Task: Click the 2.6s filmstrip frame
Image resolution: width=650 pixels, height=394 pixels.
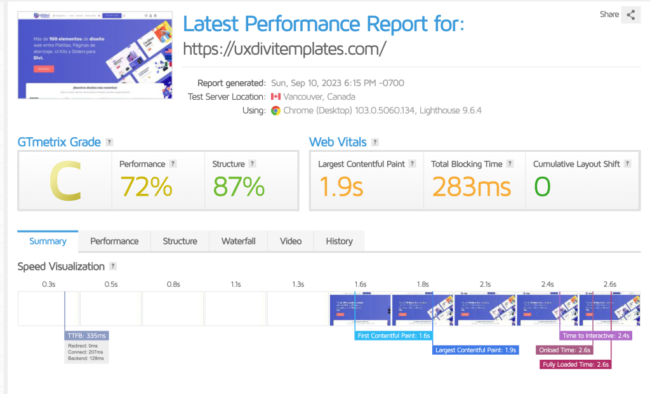Action: (x=610, y=308)
